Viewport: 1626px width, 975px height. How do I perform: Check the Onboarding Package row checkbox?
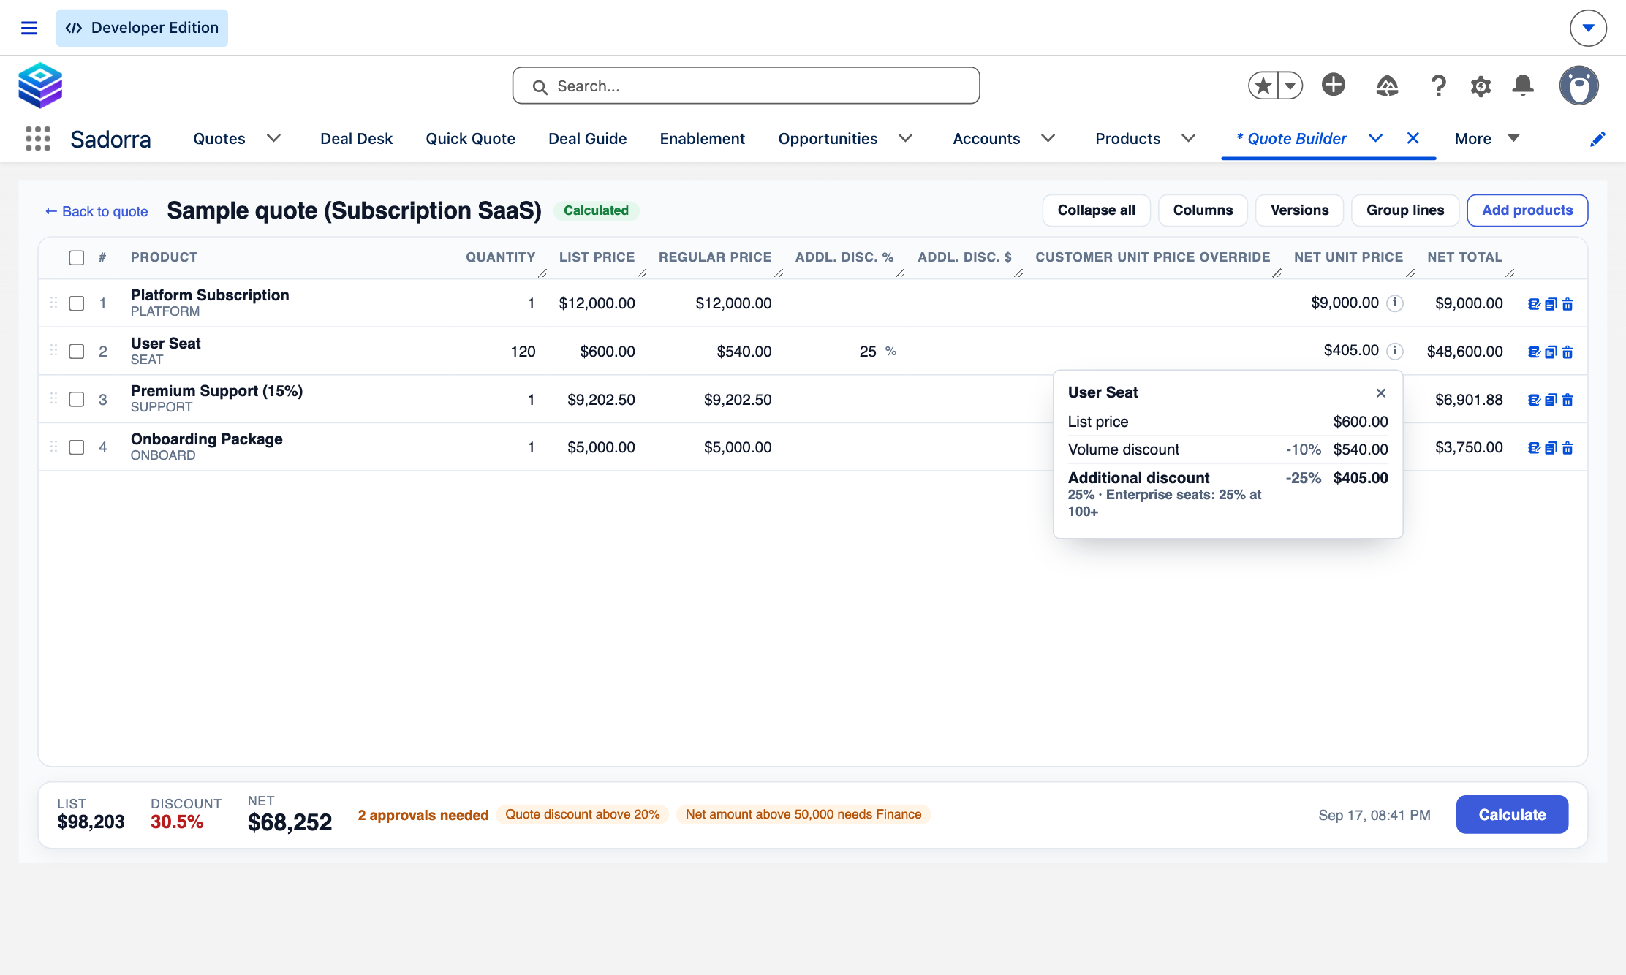click(x=77, y=447)
